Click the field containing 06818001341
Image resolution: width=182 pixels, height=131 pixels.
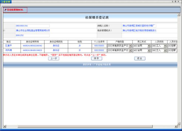pos(32,26)
